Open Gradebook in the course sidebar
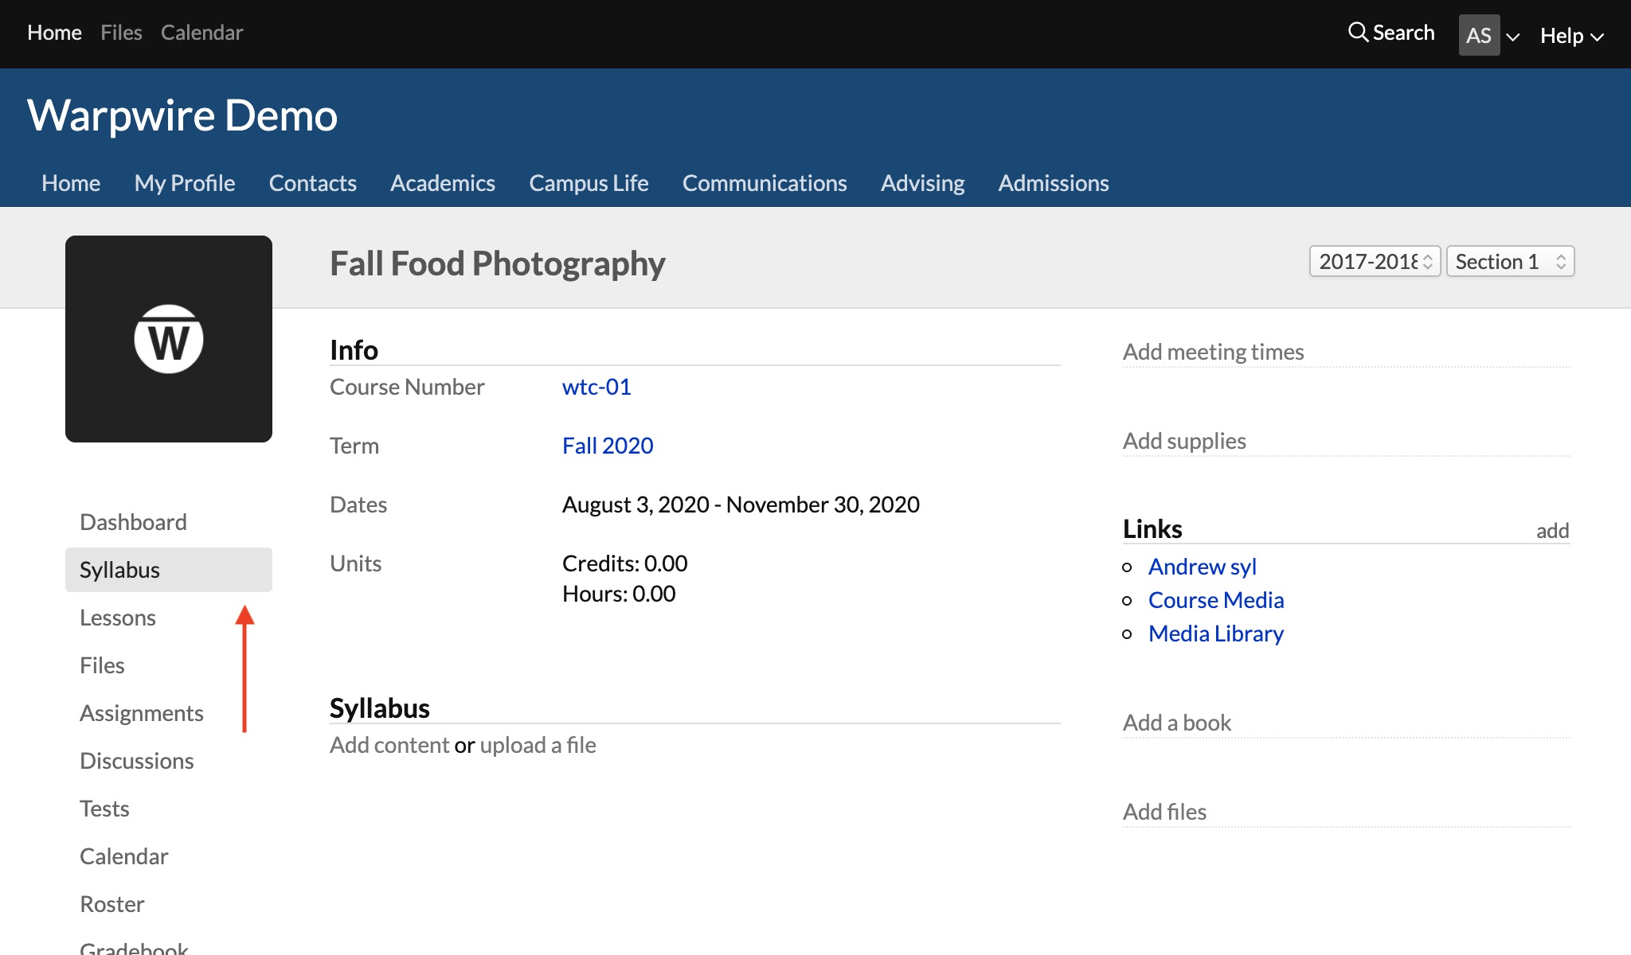 click(134, 947)
